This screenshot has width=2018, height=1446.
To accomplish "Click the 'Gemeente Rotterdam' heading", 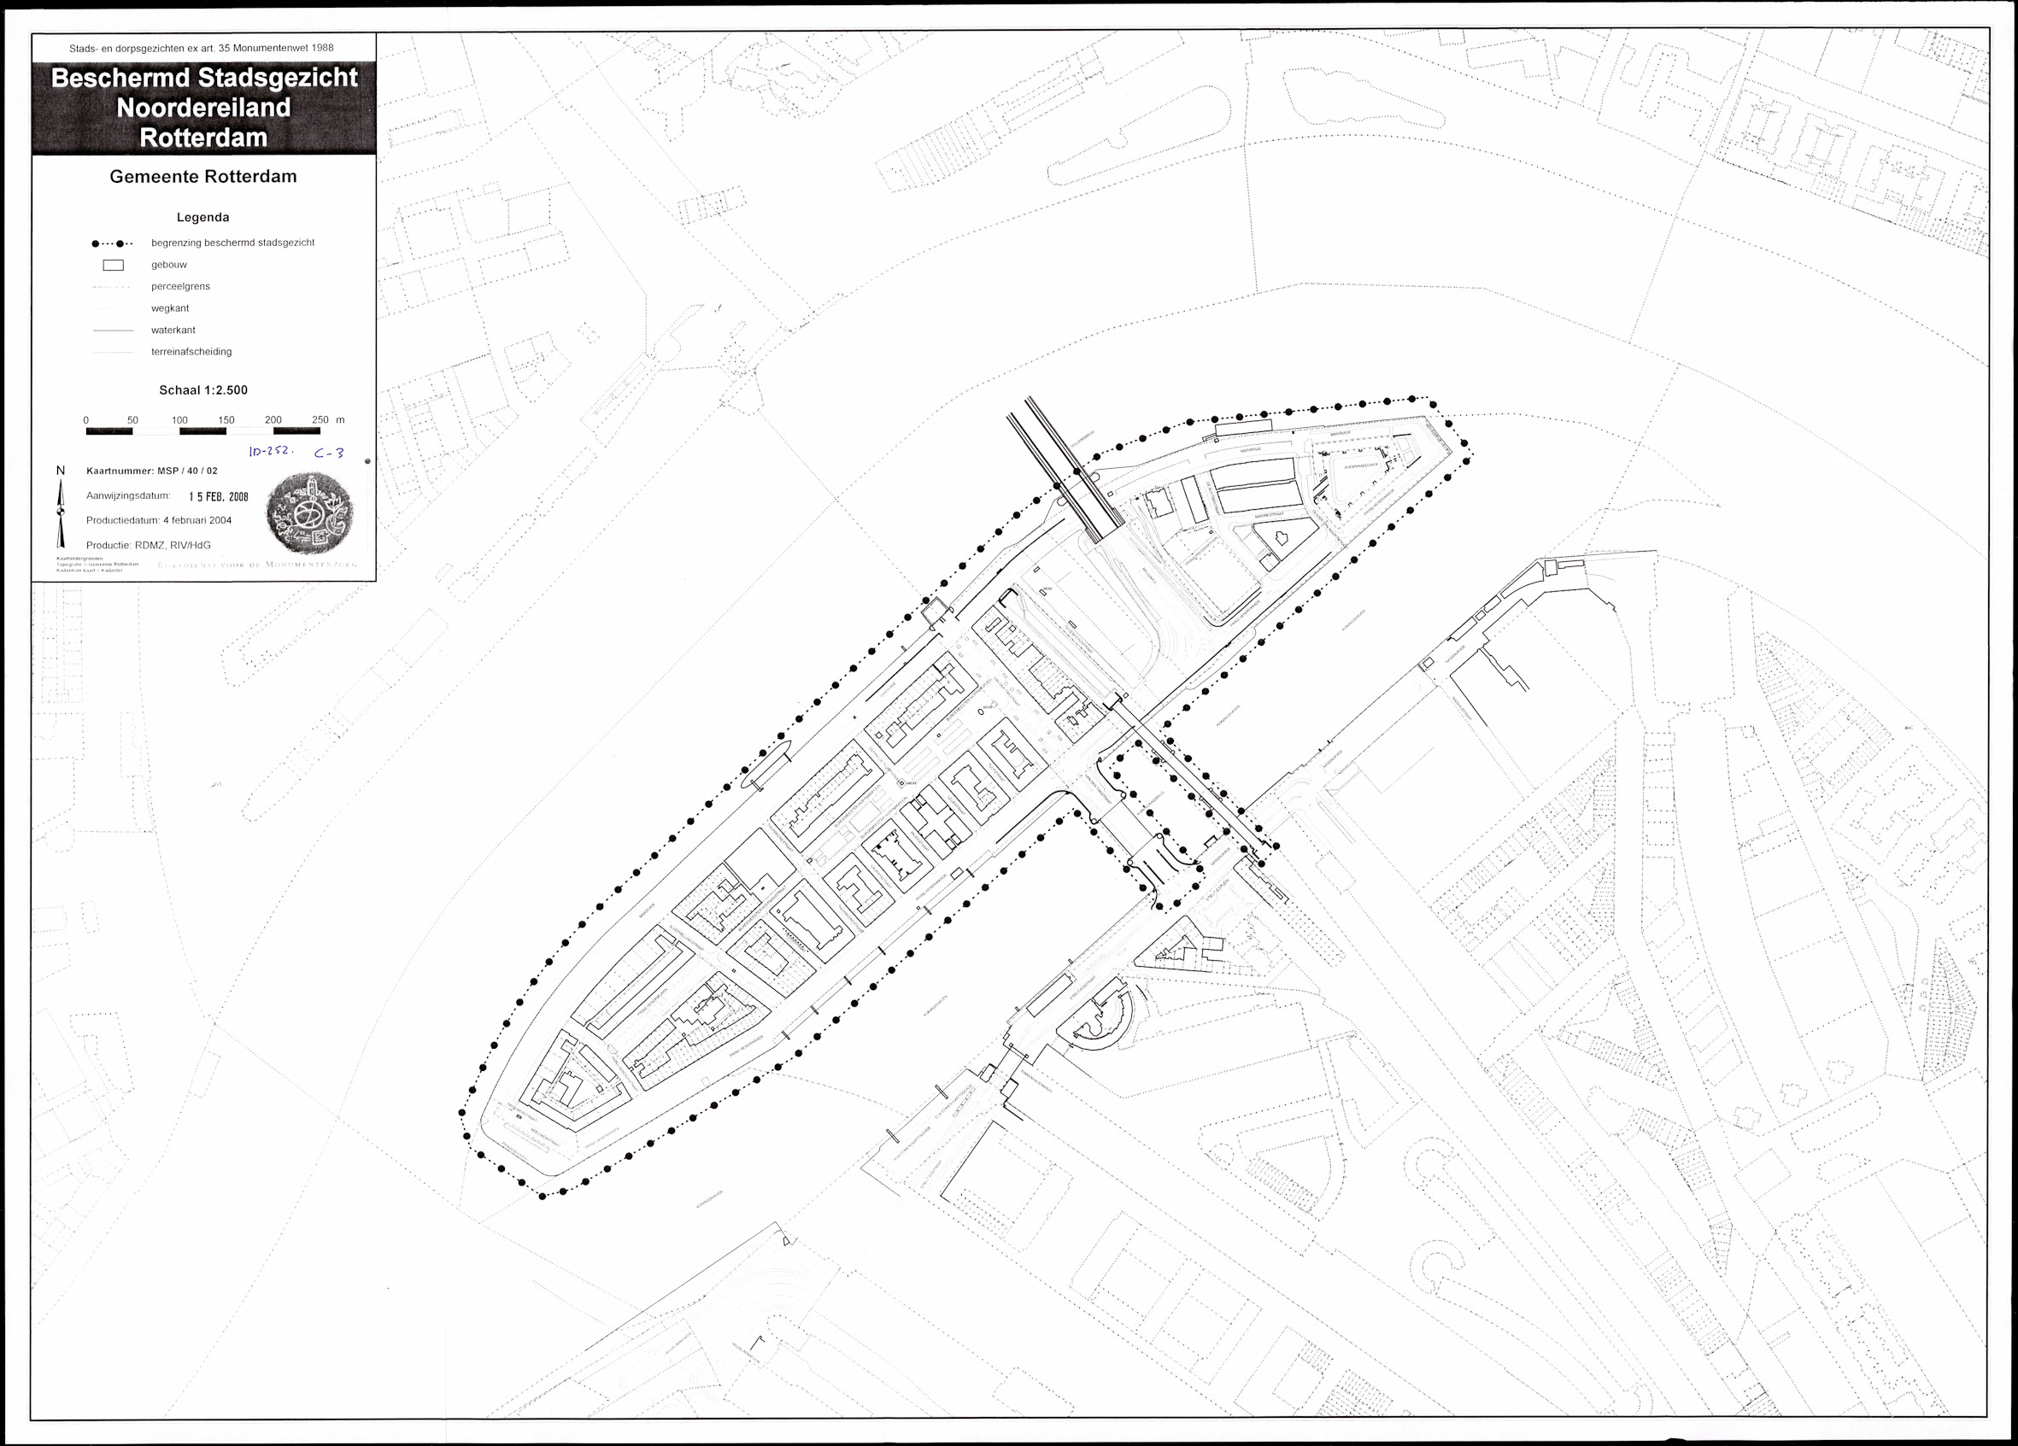I will pyautogui.click(x=202, y=176).
